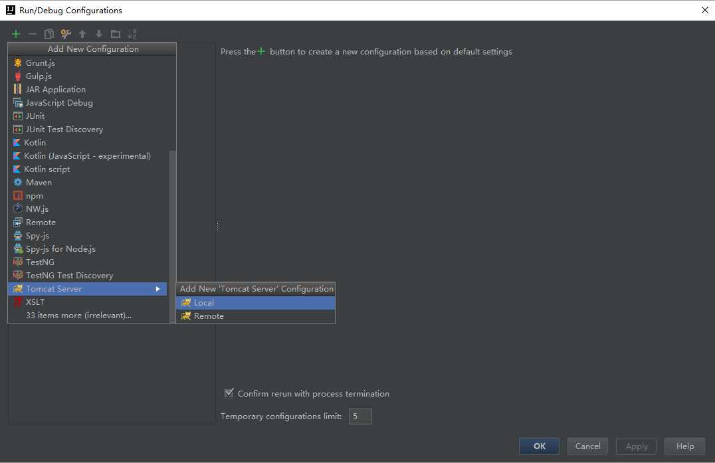
Task: Click the Create New Folder toolbar icon
Action: pos(116,34)
